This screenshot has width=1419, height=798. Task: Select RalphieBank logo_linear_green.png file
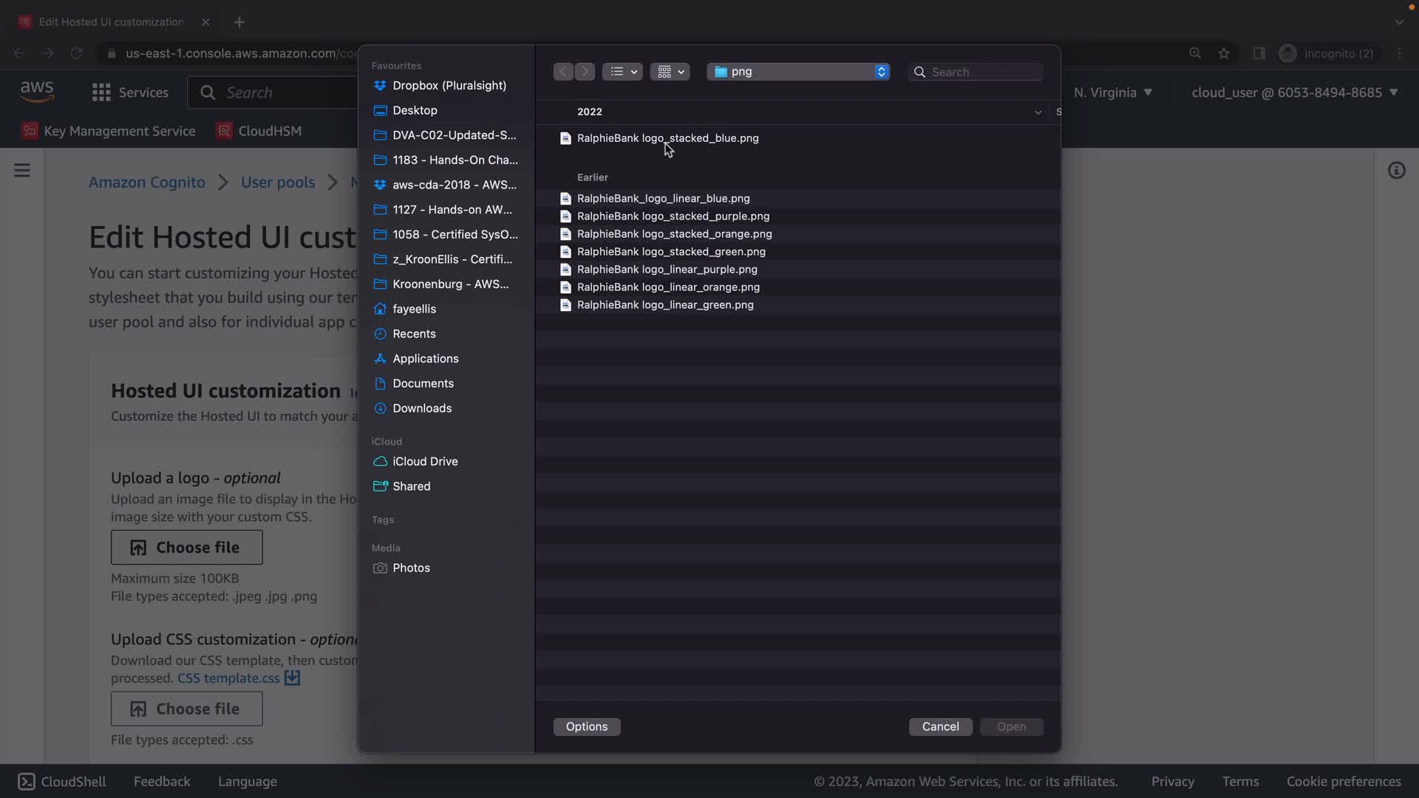665,304
